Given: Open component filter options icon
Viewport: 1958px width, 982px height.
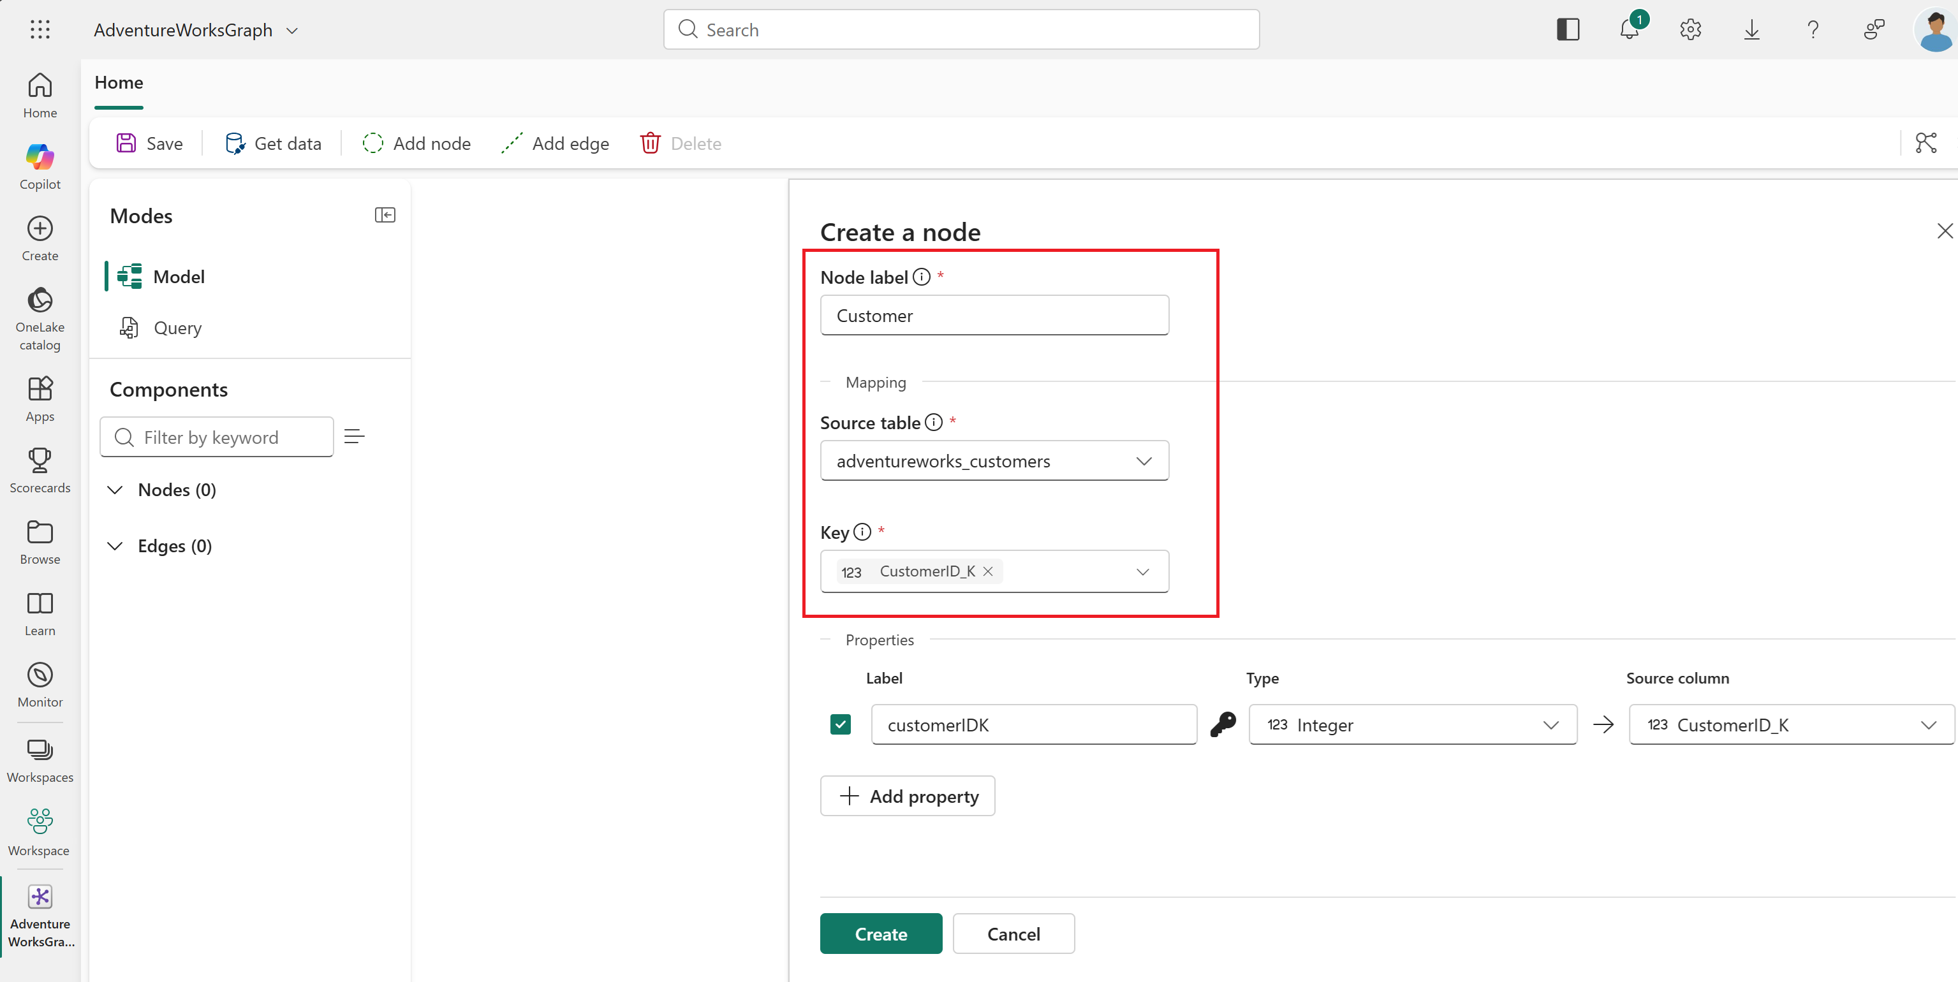Looking at the screenshot, I should [x=354, y=436].
